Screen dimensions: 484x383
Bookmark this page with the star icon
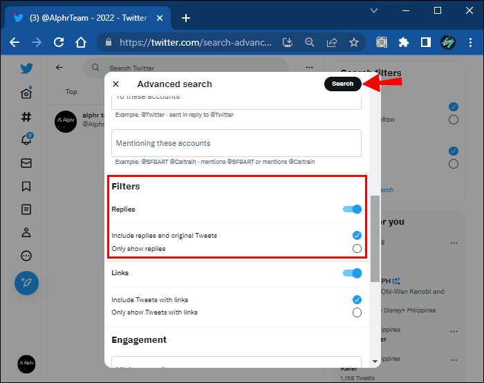[354, 42]
